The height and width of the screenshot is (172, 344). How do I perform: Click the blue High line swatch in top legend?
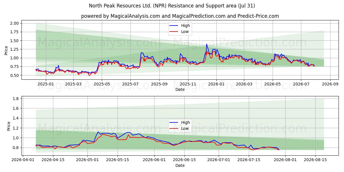tap(174, 26)
